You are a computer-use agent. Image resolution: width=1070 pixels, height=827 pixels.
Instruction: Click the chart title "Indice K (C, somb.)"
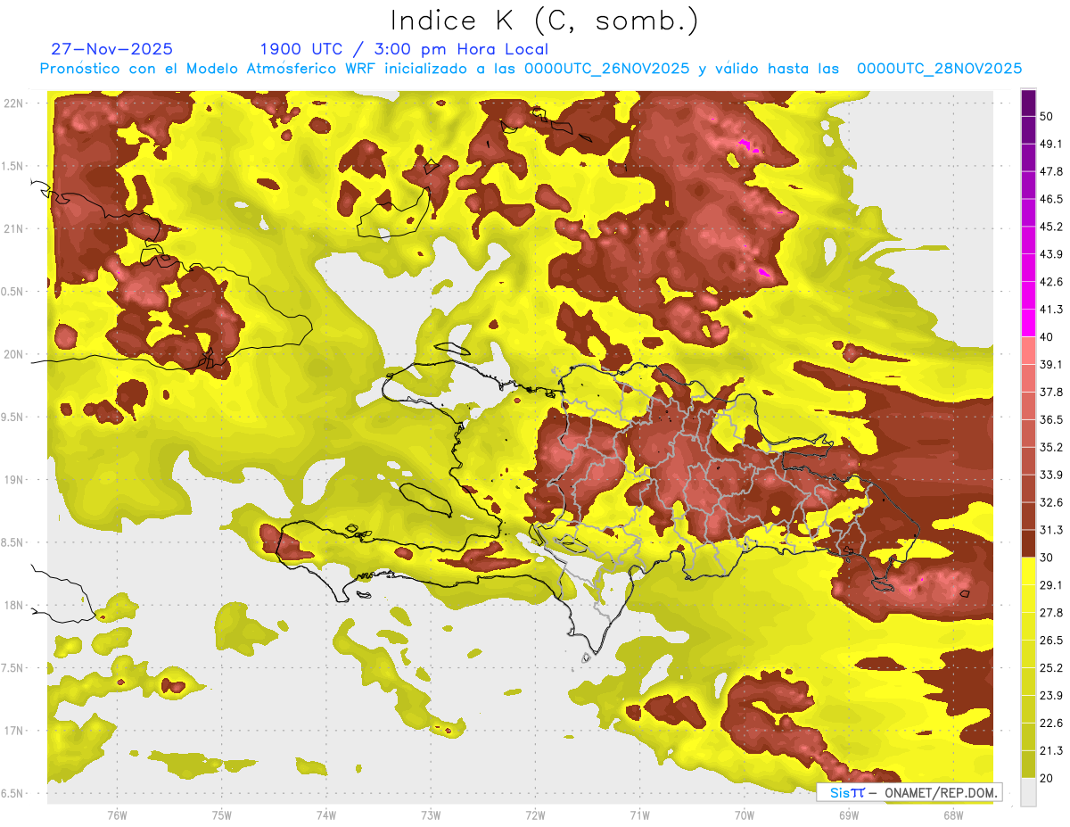tap(544, 21)
